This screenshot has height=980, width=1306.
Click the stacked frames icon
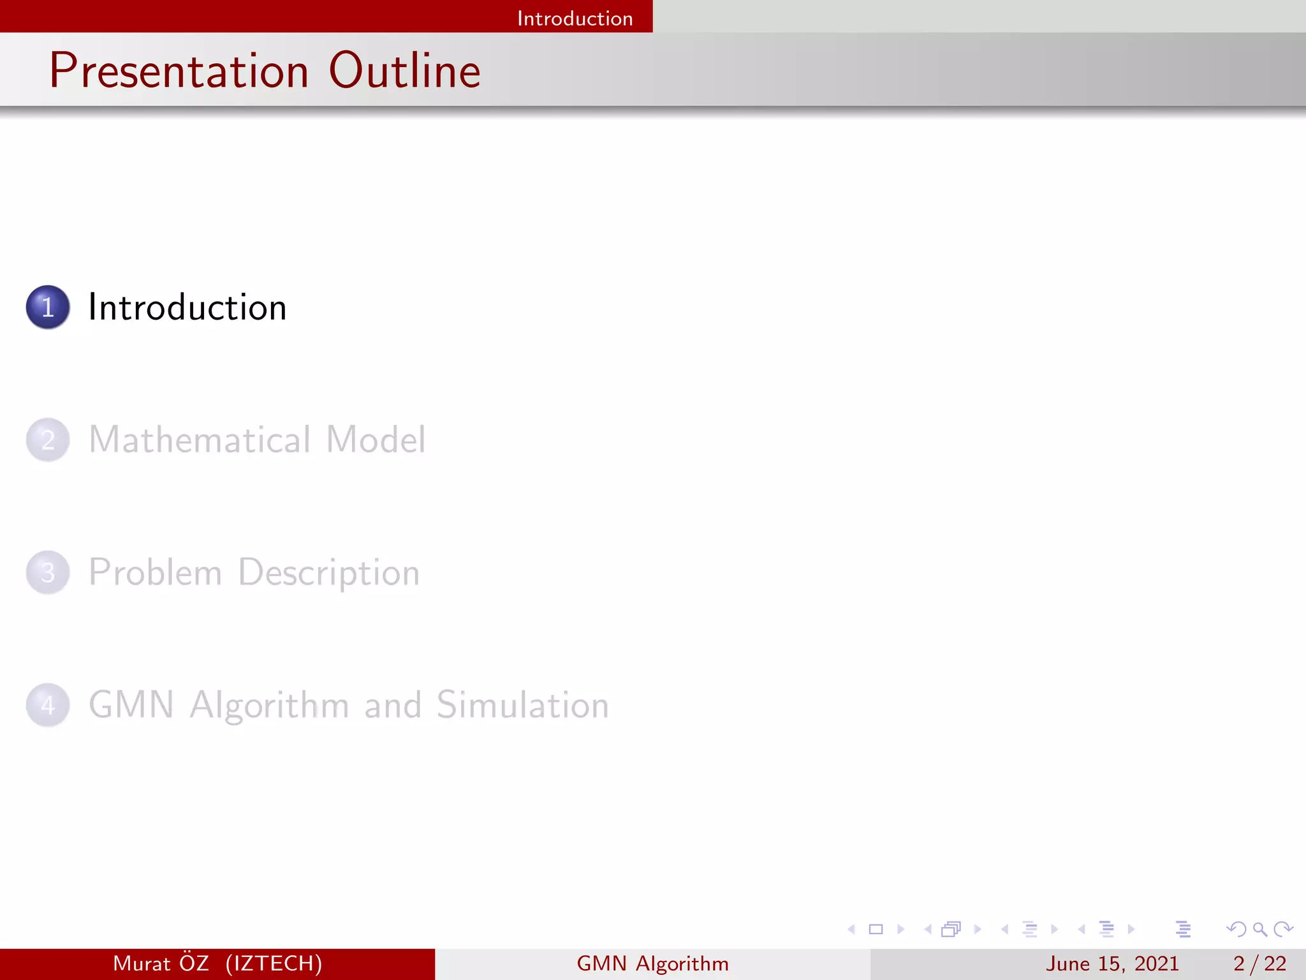tap(951, 930)
